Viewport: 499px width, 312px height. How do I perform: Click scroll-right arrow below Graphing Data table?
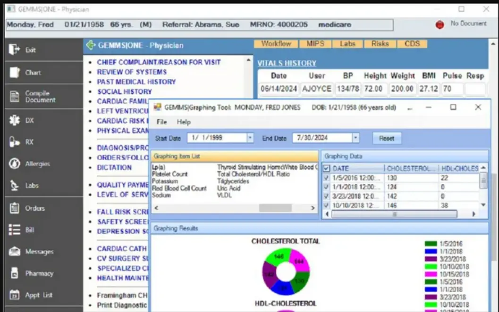click(474, 214)
